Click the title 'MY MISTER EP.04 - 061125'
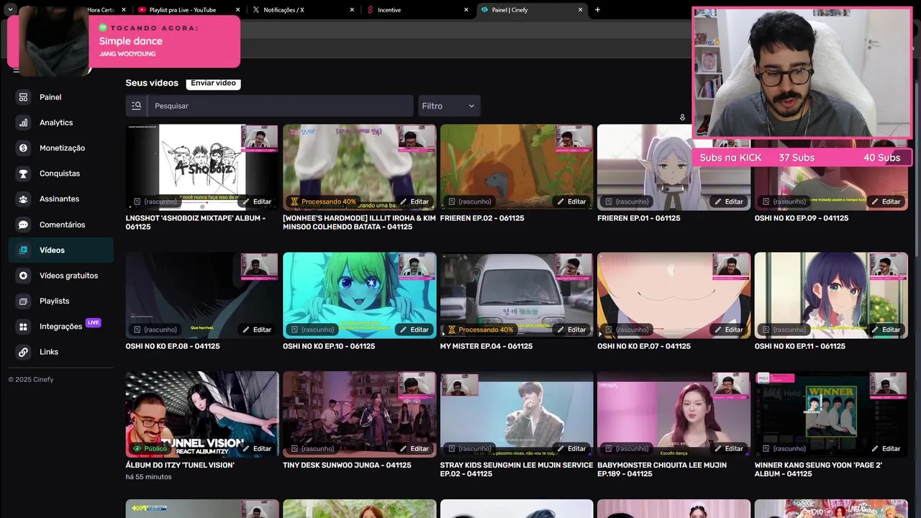 (486, 346)
